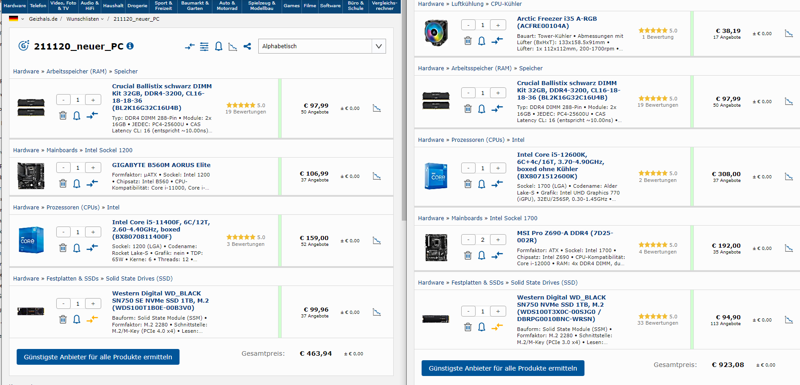Share the 211120_neuer_PC wishlist

click(247, 46)
